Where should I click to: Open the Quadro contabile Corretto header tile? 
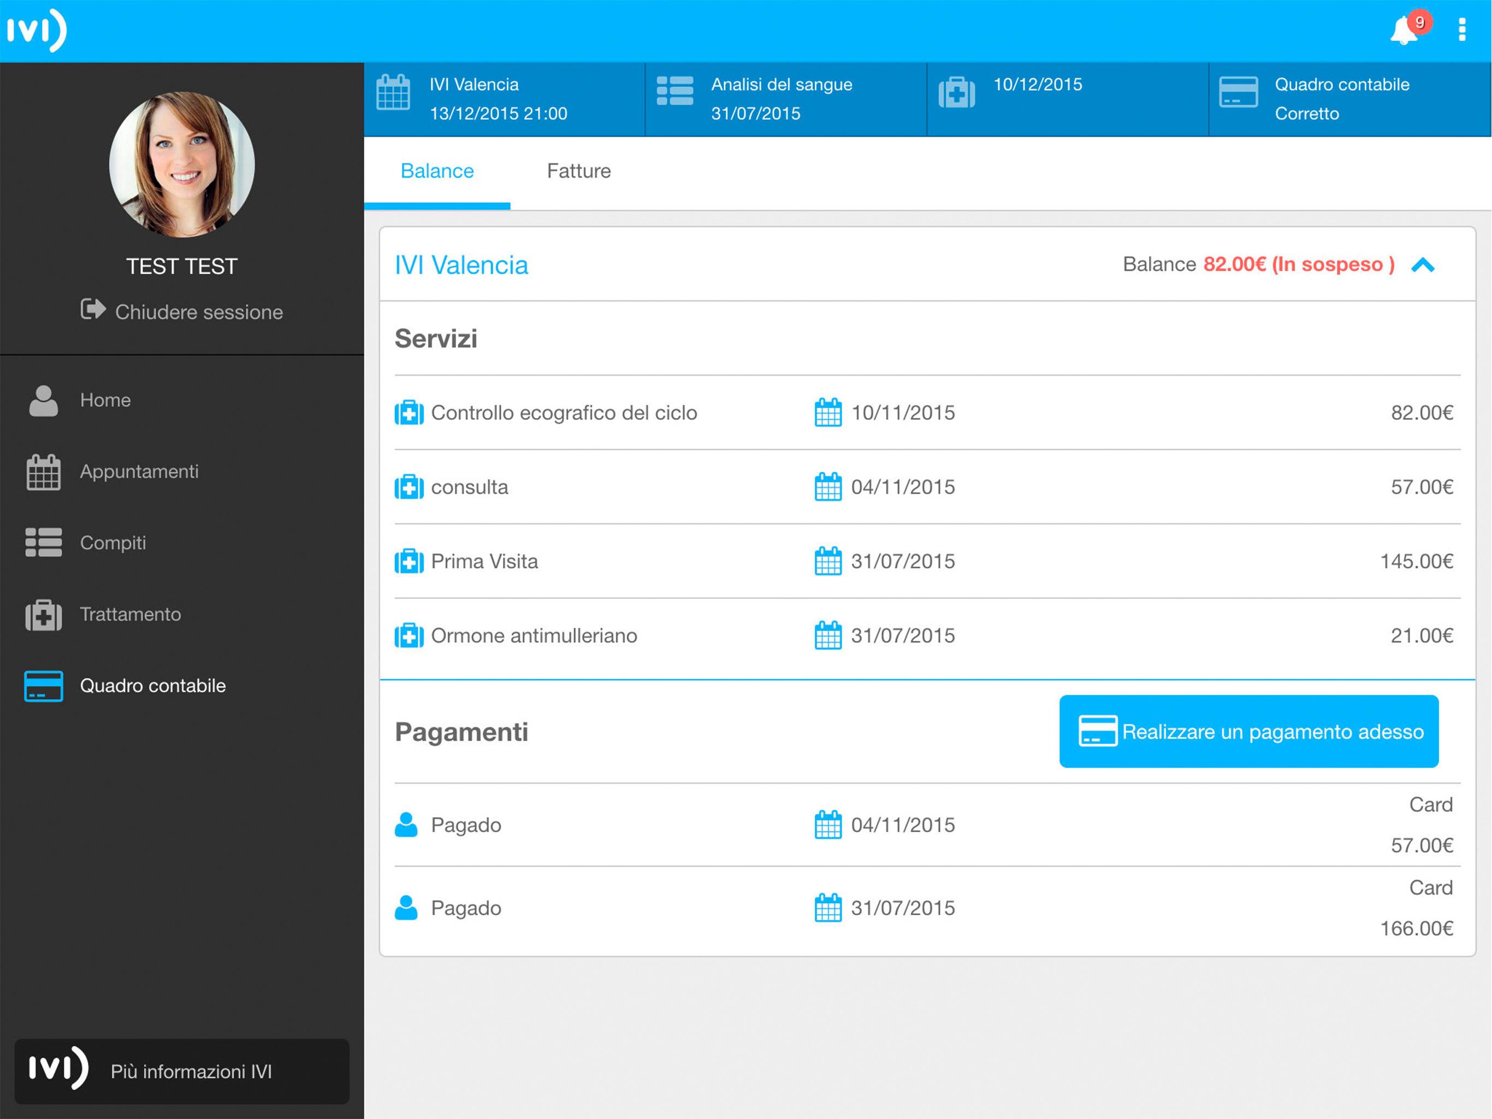tap(1349, 99)
